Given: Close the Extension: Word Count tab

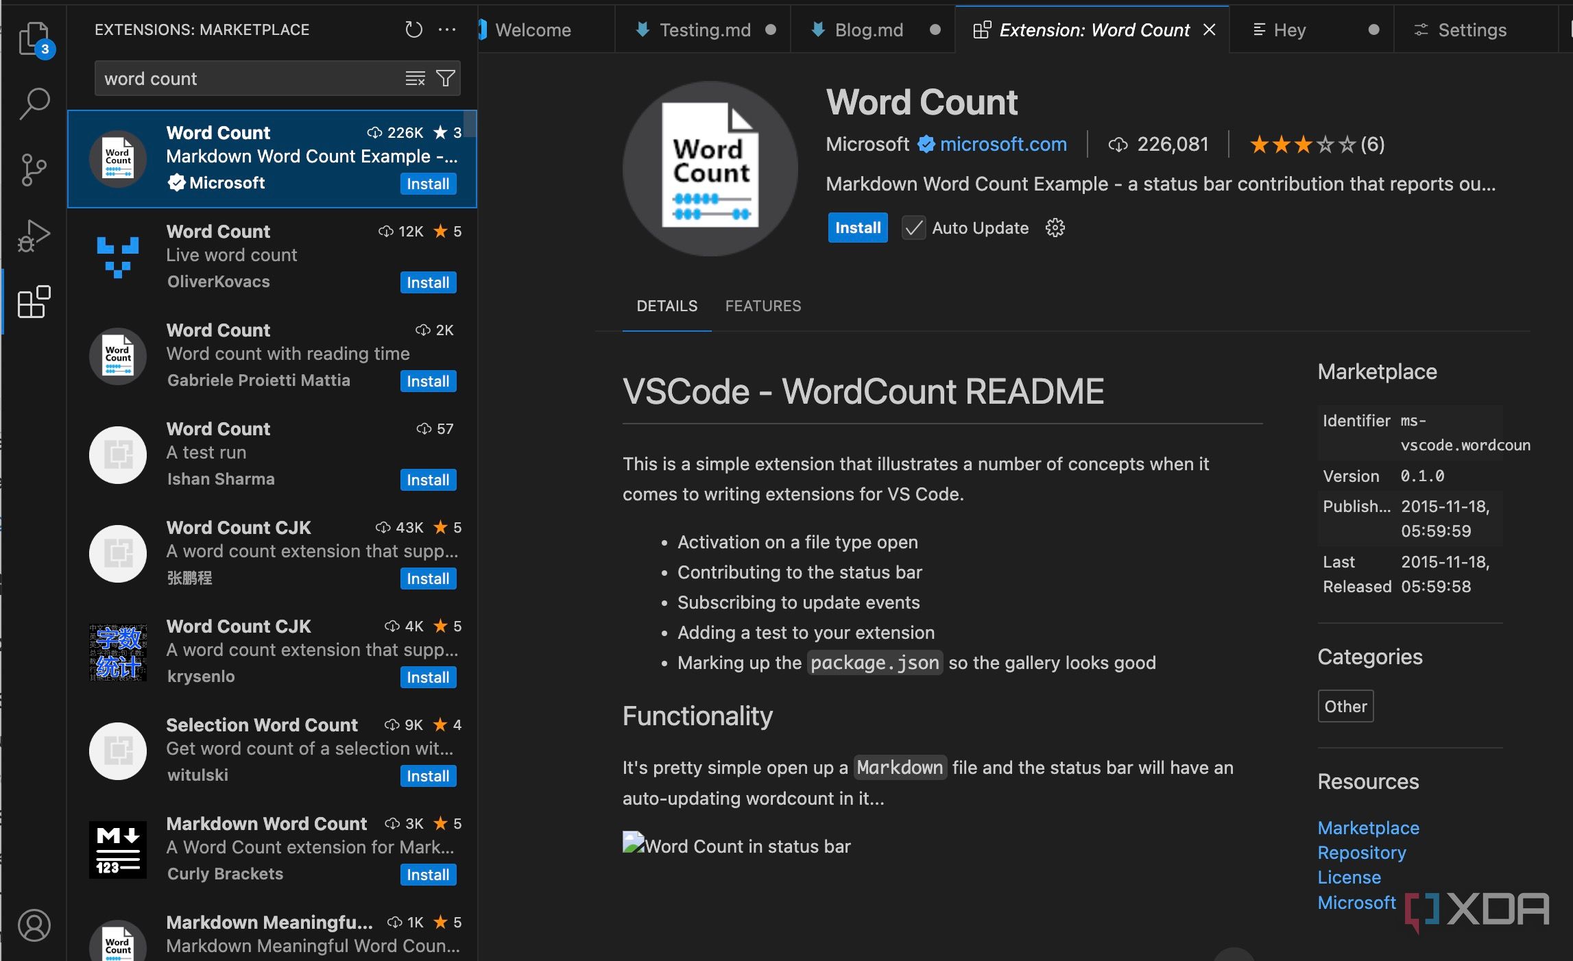Looking at the screenshot, I should [1210, 30].
